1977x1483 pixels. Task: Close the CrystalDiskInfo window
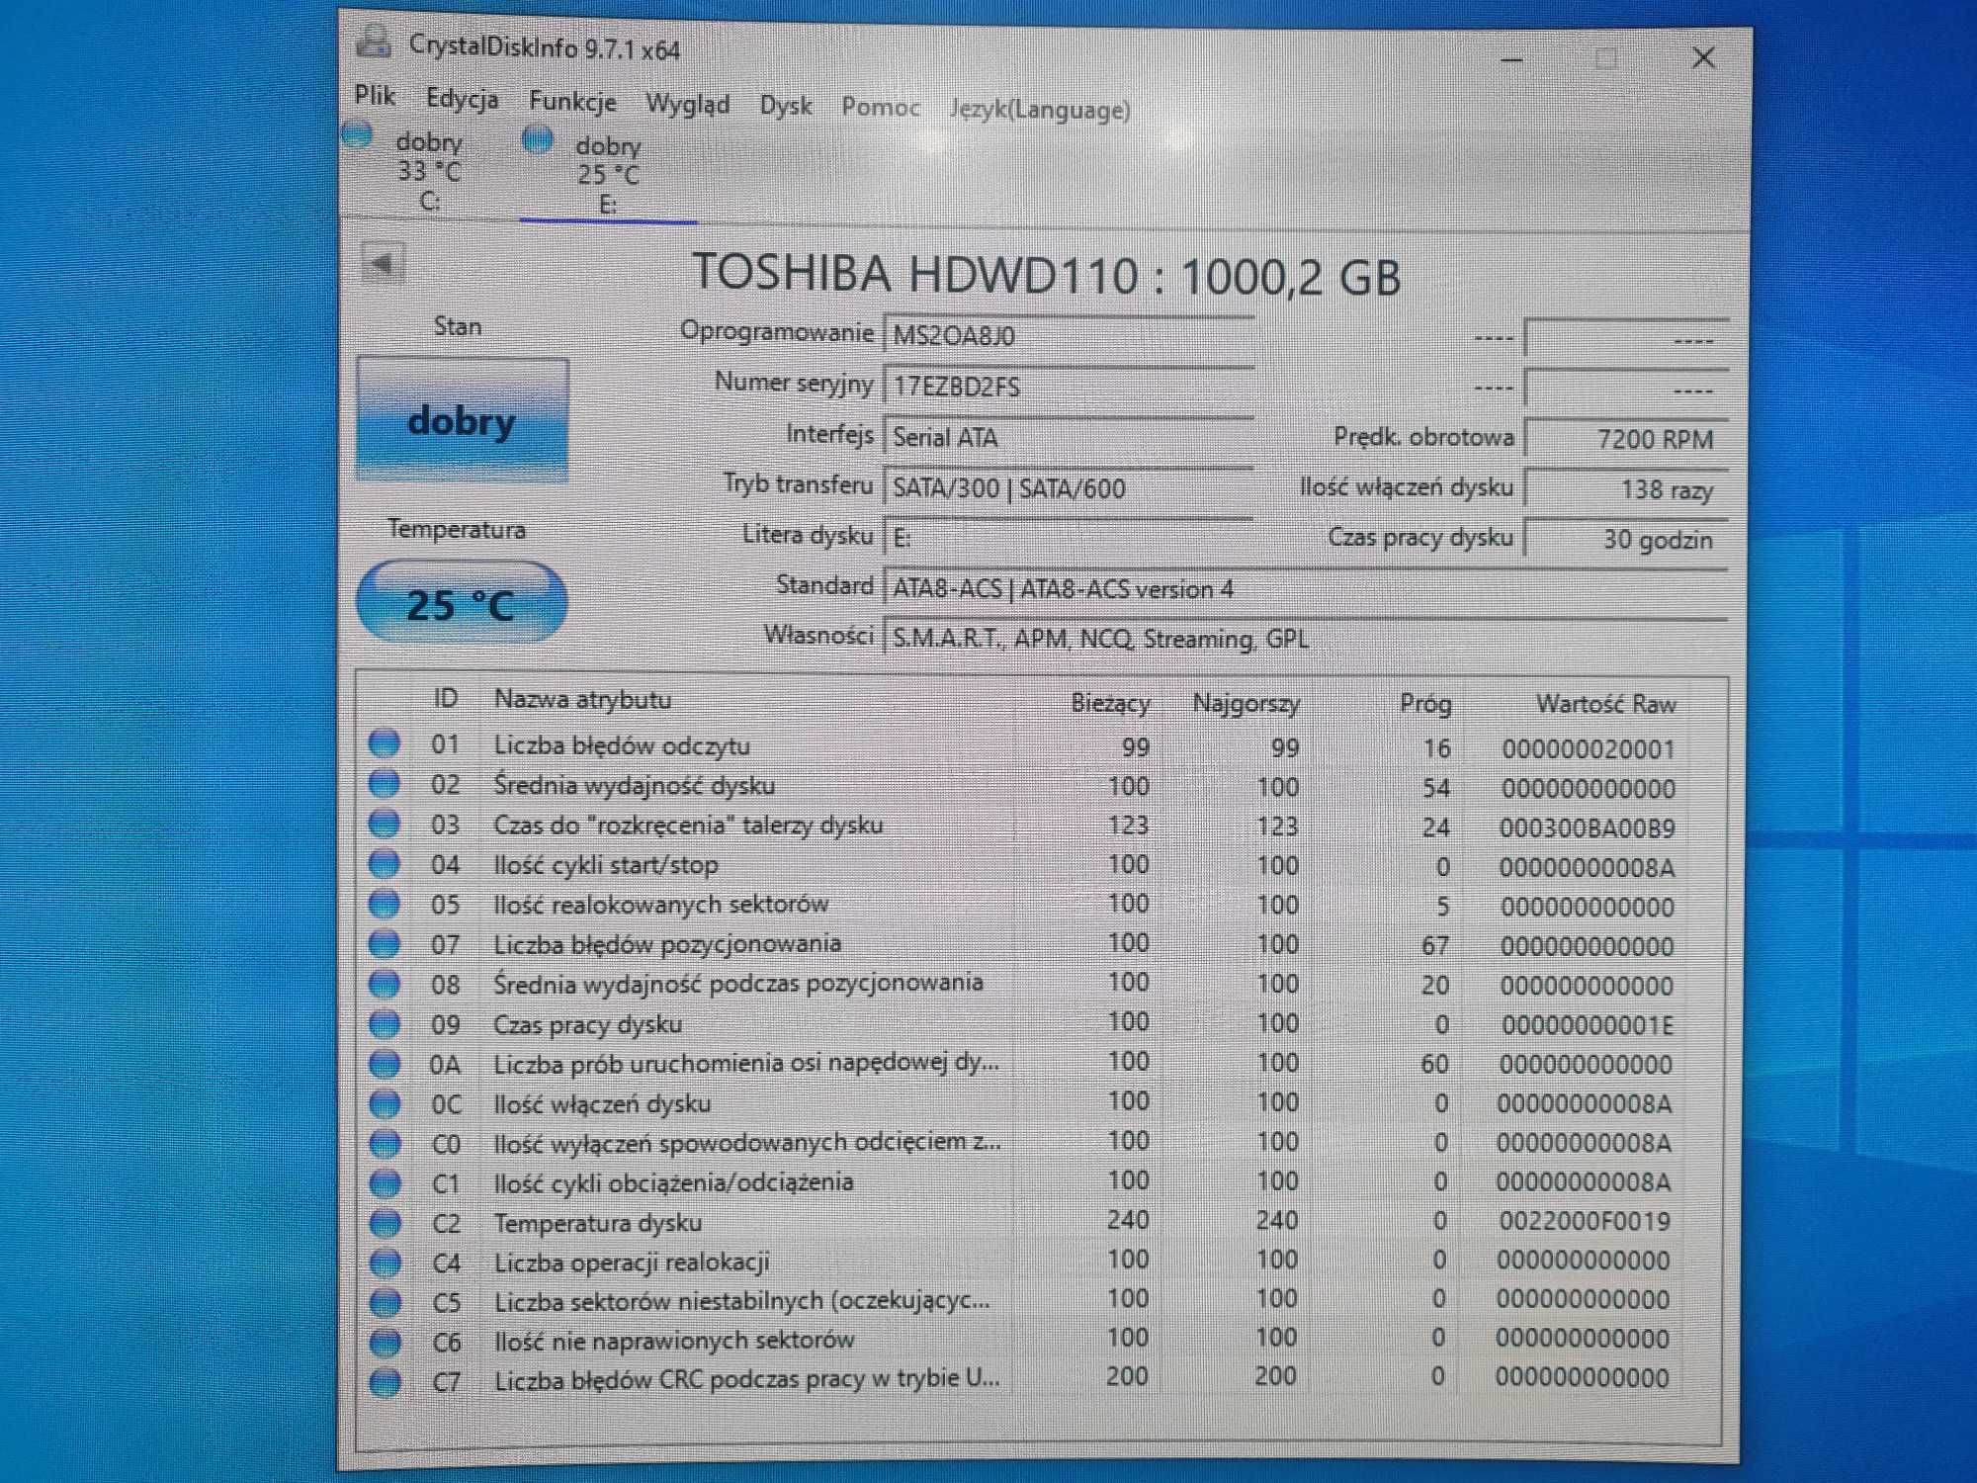pyautogui.click(x=1703, y=58)
